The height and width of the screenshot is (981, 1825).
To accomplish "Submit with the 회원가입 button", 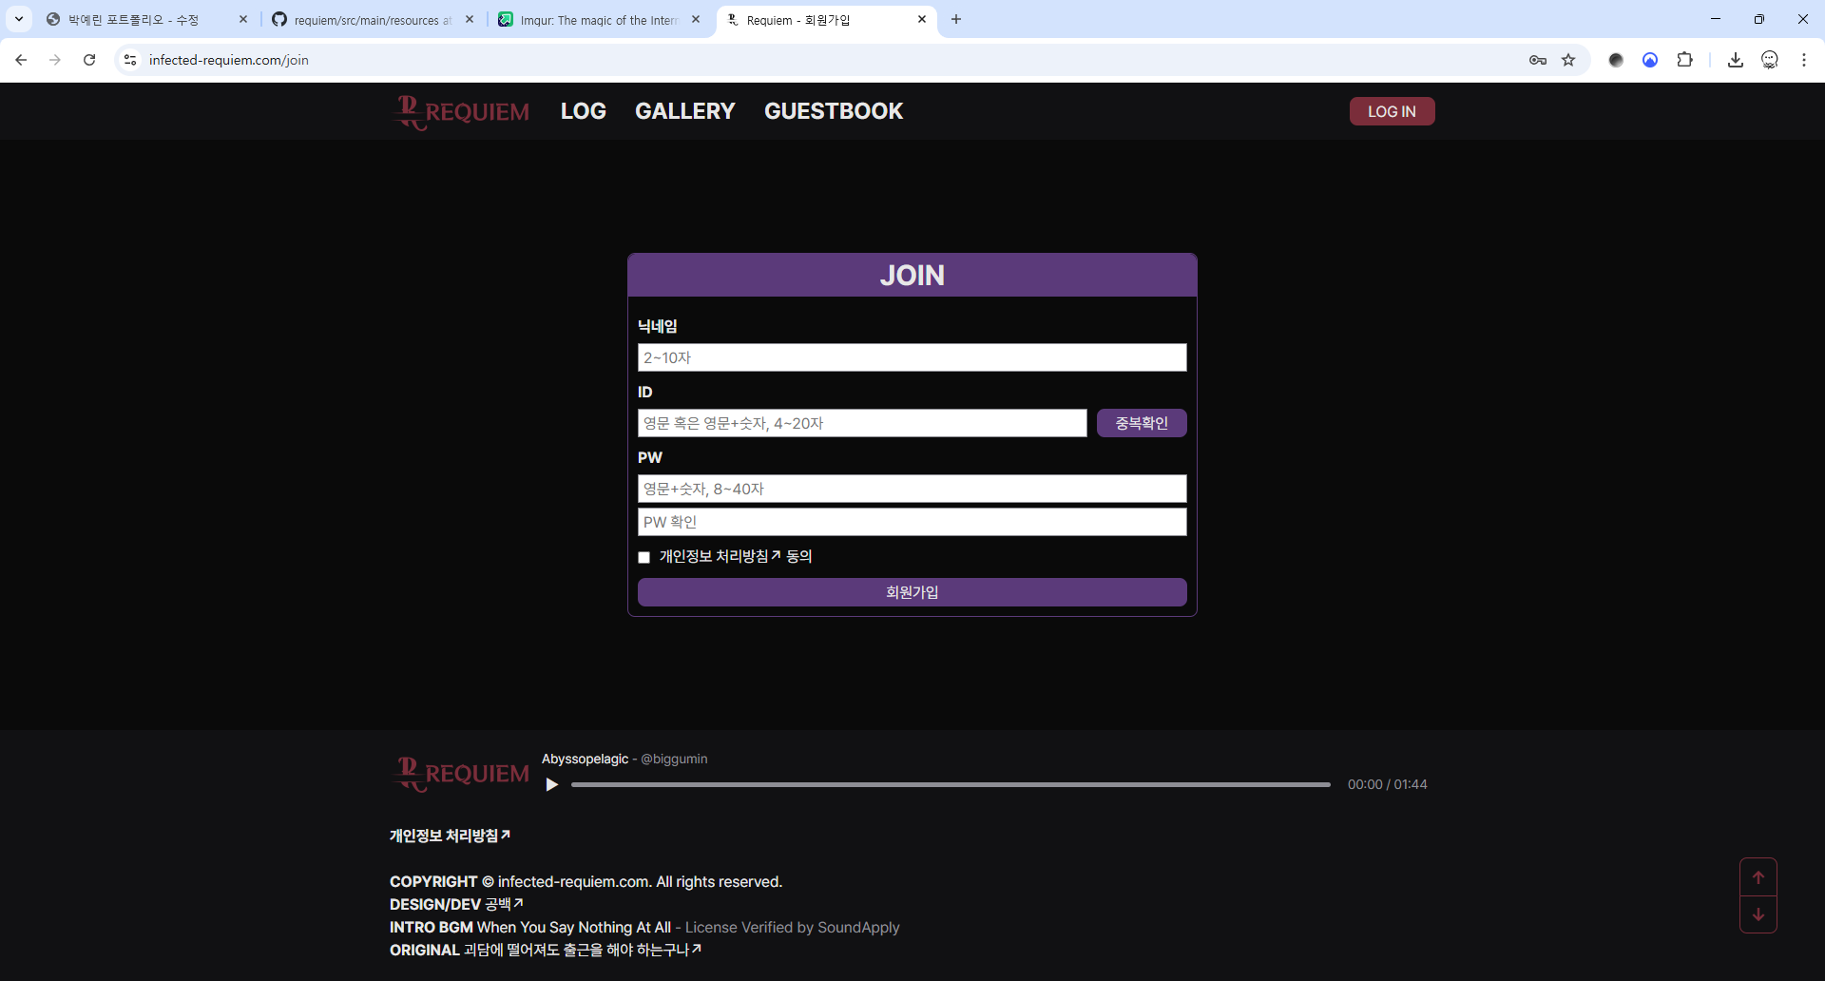I will click(912, 592).
